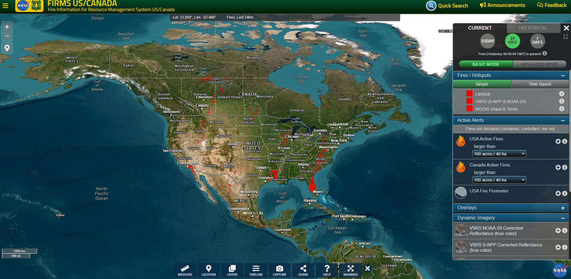Screen dimensions: 571x279
Task: Open Quick Search magnifier
Action: point(431,5)
